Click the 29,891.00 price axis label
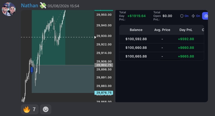 pos(104,78)
